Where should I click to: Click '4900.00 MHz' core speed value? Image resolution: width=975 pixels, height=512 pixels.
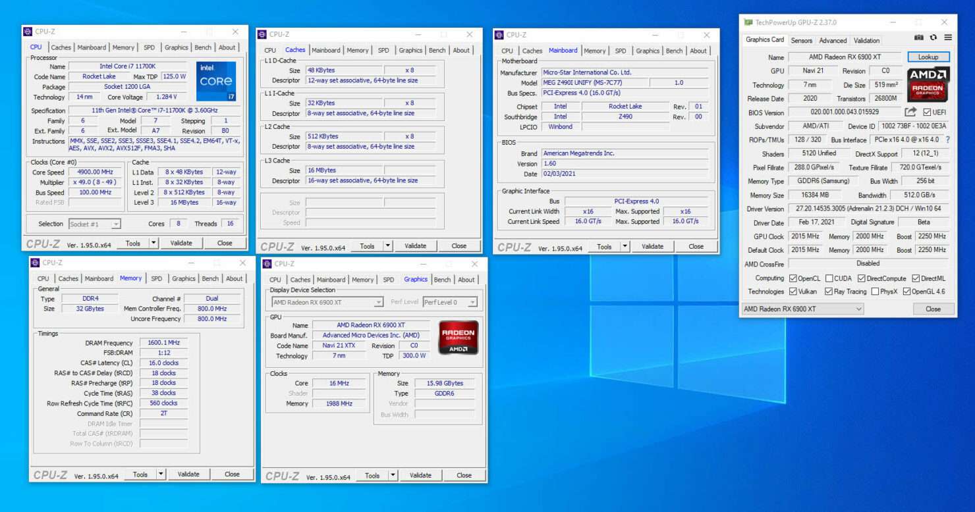95,172
